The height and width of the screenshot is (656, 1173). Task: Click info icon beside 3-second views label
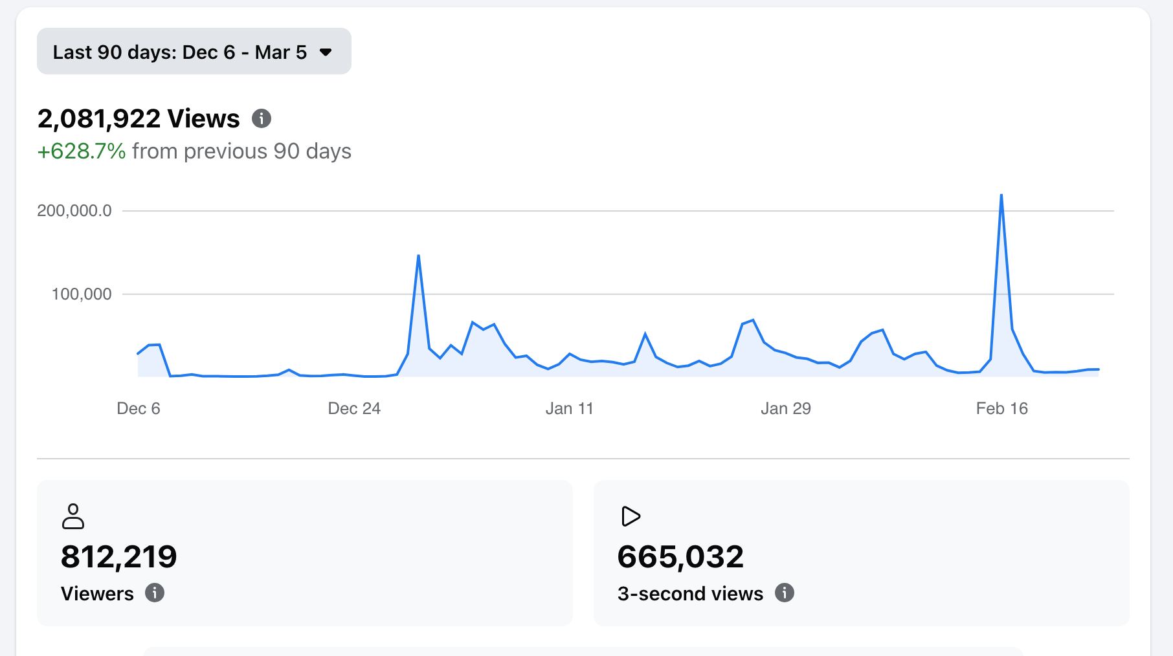[785, 593]
